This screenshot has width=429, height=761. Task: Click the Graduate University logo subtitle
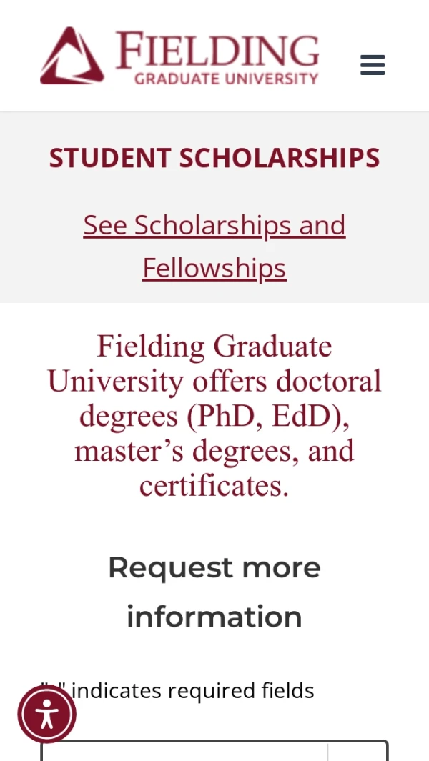pos(226,79)
